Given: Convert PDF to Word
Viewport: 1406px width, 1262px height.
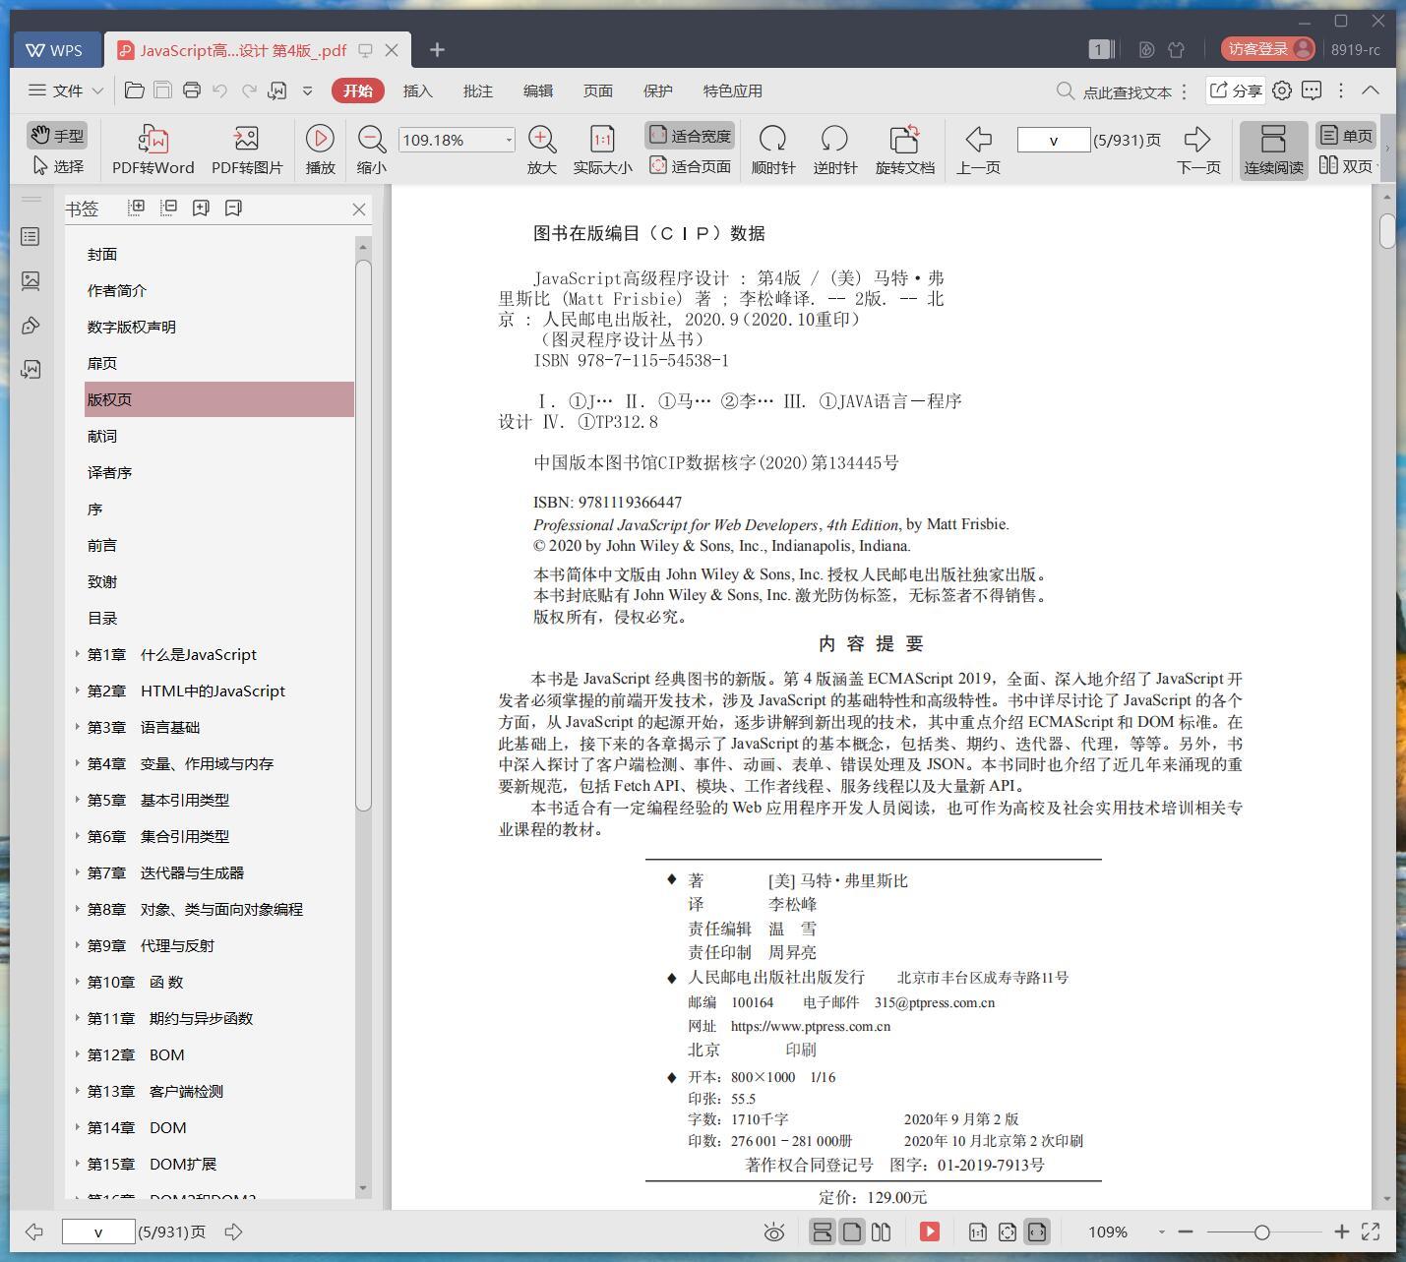Looking at the screenshot, I should (x=153, y=150).
